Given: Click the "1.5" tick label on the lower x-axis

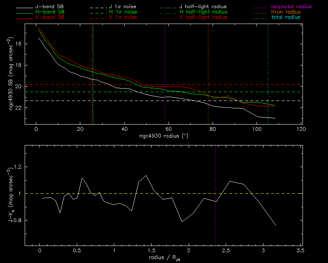Looking at the screenshot, I should click(x=151, y=250).
